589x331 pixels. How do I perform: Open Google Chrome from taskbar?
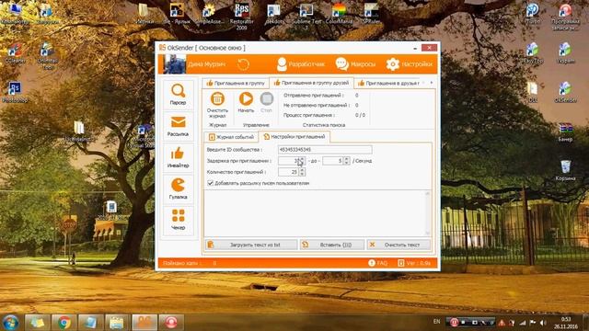pyautogui.click(x=64, y=323)
